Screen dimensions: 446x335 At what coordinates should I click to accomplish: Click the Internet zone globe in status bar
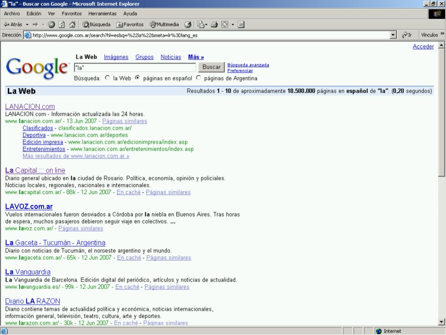pos(378,331)
